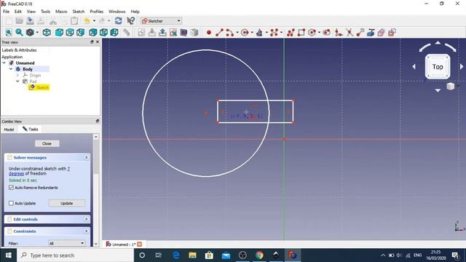Click the Fit selection magnifier icon
466x262 pixels.
[20, 32]
